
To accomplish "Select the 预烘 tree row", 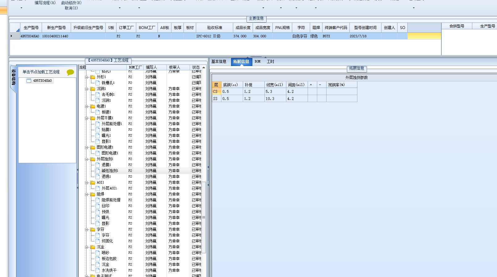I will pos(105,212).
